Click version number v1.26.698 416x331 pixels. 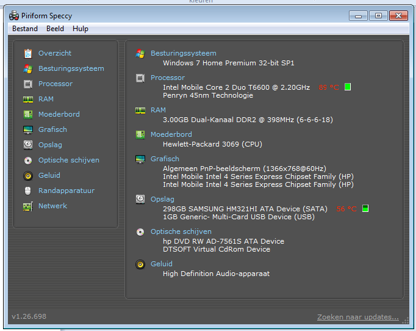click(29, 317)
